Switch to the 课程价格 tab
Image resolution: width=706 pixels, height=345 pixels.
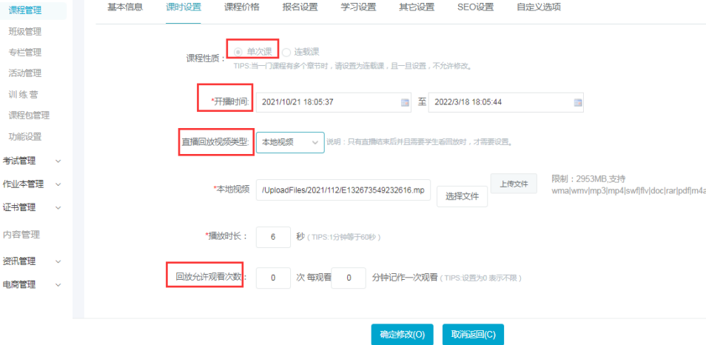(x=242, y=7)
